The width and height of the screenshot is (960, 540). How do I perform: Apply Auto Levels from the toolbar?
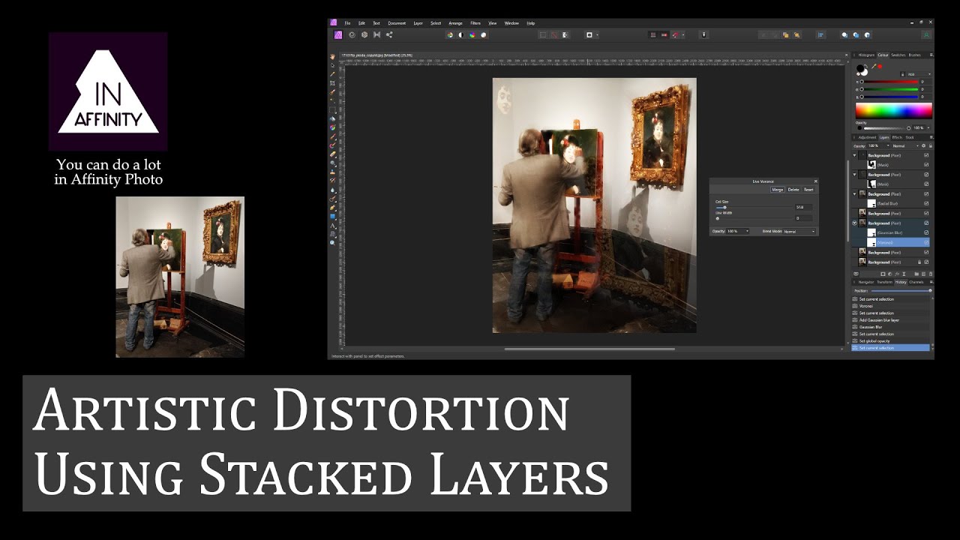pyautogui.click(x=450, y=34)
